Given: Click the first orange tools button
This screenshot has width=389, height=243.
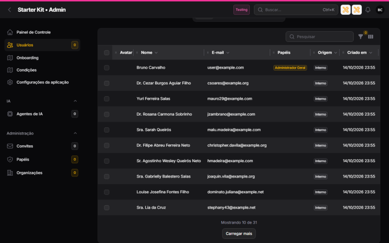Looking at the screenshot, I should point(345,10).
